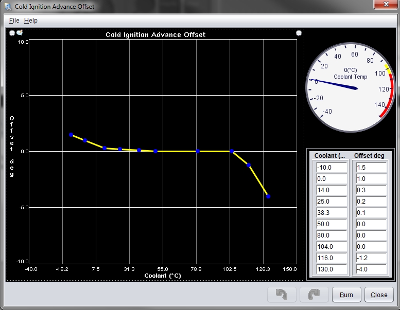
Task: Click the Offset deg field containing -1.2
Action: (x=371, y=258)
